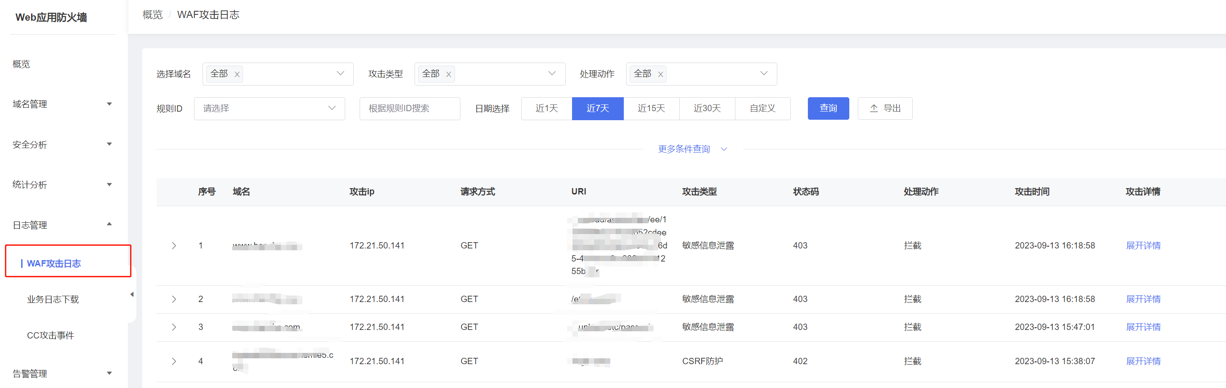Click the timestamp 2023-09-13 15:38:07
The width and height of the screenshot is (1226, 388).
tap(1055, 361)
